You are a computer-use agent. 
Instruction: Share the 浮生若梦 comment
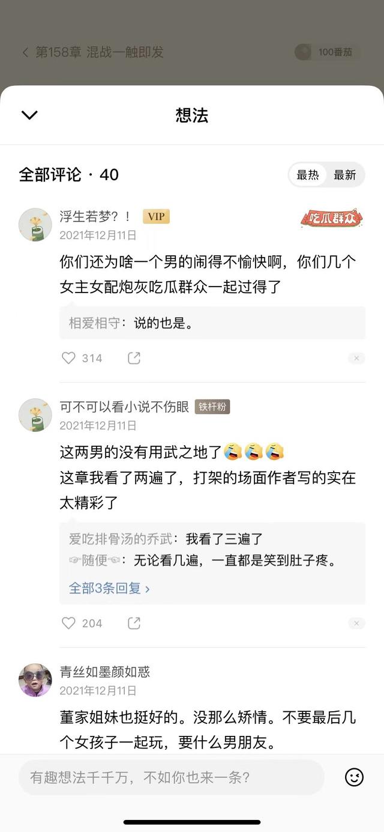134,358
